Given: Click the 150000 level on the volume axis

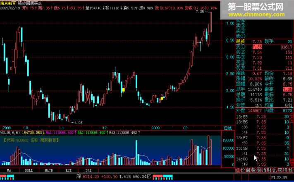Looking at the screenshot, I should click(228, 140).
